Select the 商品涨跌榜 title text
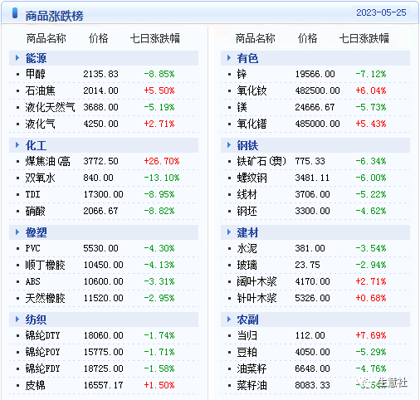Image resolution: width=420 pixels, height=400 pixels. click(54, 16)
